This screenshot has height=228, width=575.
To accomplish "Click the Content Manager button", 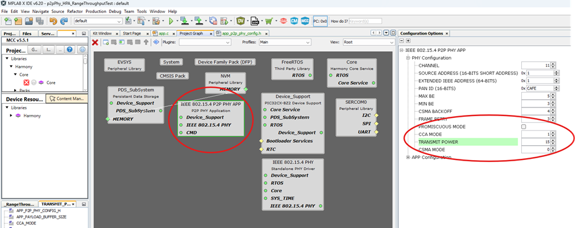I will [67, 98].
